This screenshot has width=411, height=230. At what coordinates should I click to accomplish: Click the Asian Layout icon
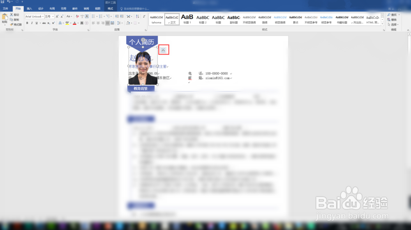tap(128, 16)
